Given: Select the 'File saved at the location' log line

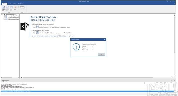Looking at the screenshot, I should pyautogui.click(x=17, y=88).
